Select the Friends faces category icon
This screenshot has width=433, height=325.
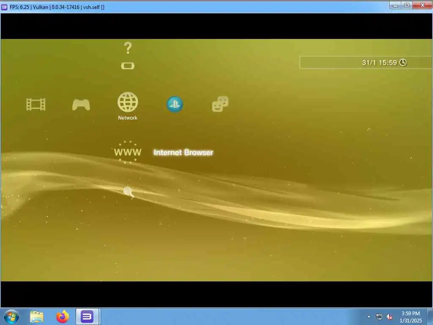(220, 104)
